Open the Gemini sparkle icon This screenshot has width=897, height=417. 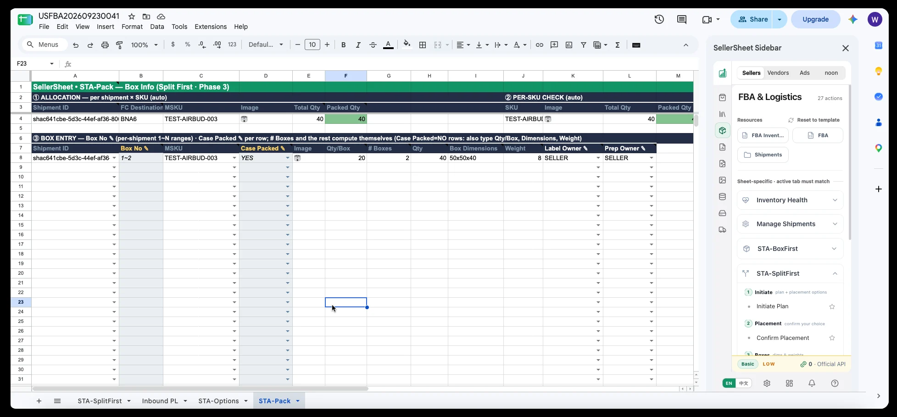pos(853,19)
